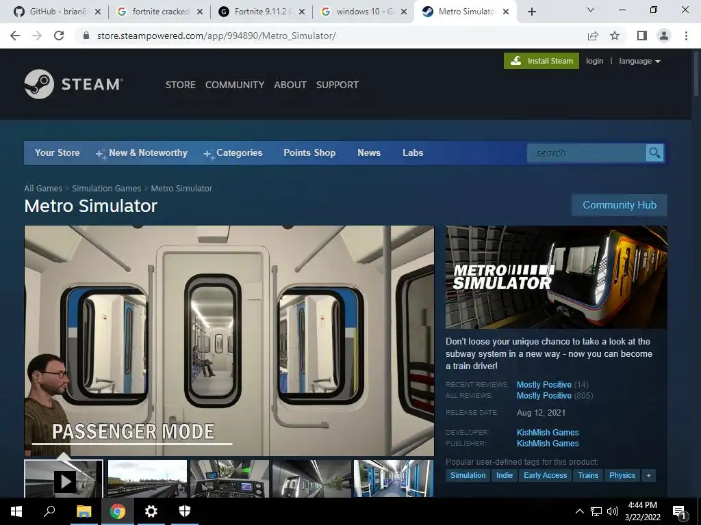This screenshot has height=525, width=701.
Task: Close the Metro Simulator tab
Action: (x=506, y=12)
